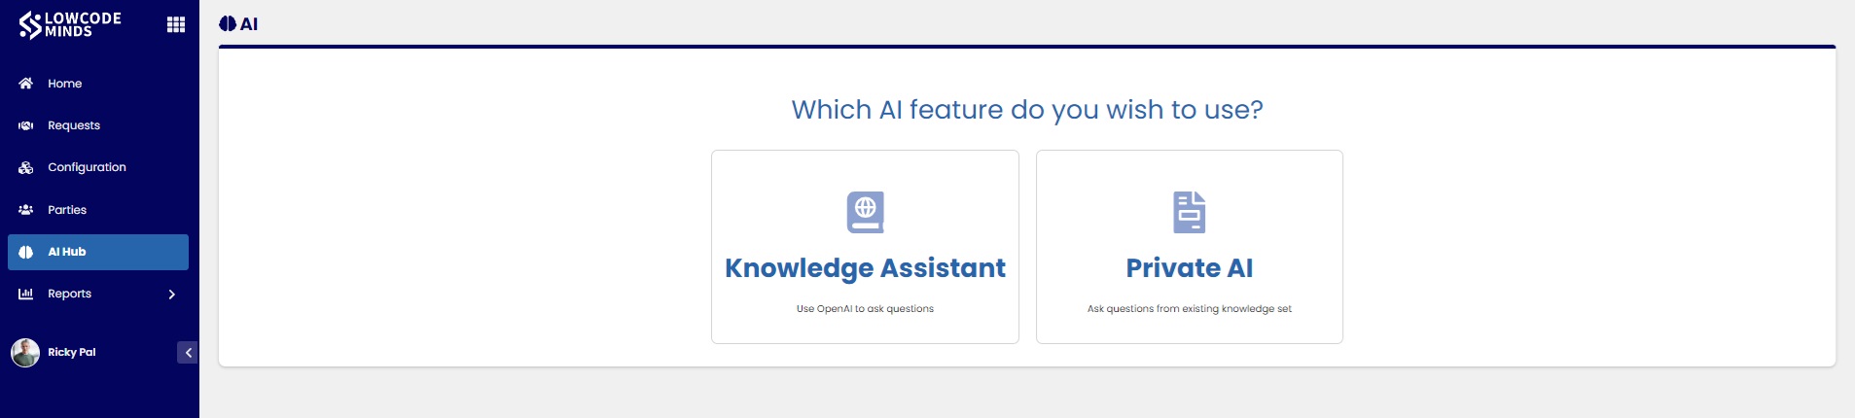The height and width of the screenshot is (418, 1855).
Task: Click the Requests handshake icon
Action: point(26,125)
